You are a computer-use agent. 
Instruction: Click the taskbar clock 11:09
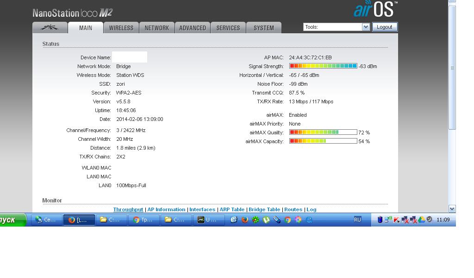[x=443, y=220]
